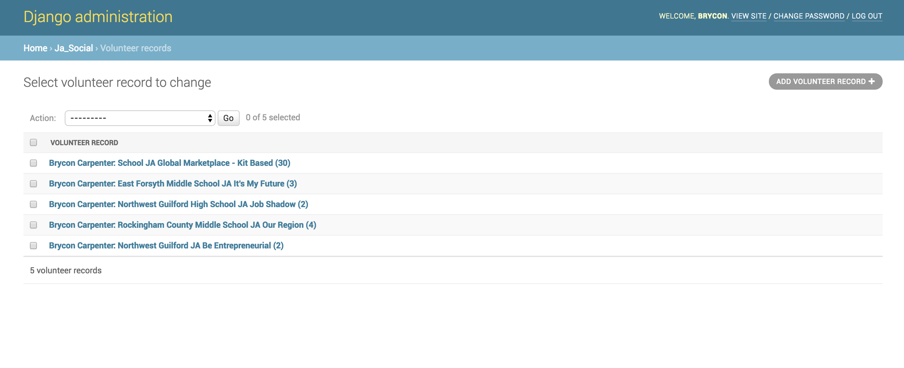Click the Go button
The image size is (904, 368).
(x=228, y=118)
